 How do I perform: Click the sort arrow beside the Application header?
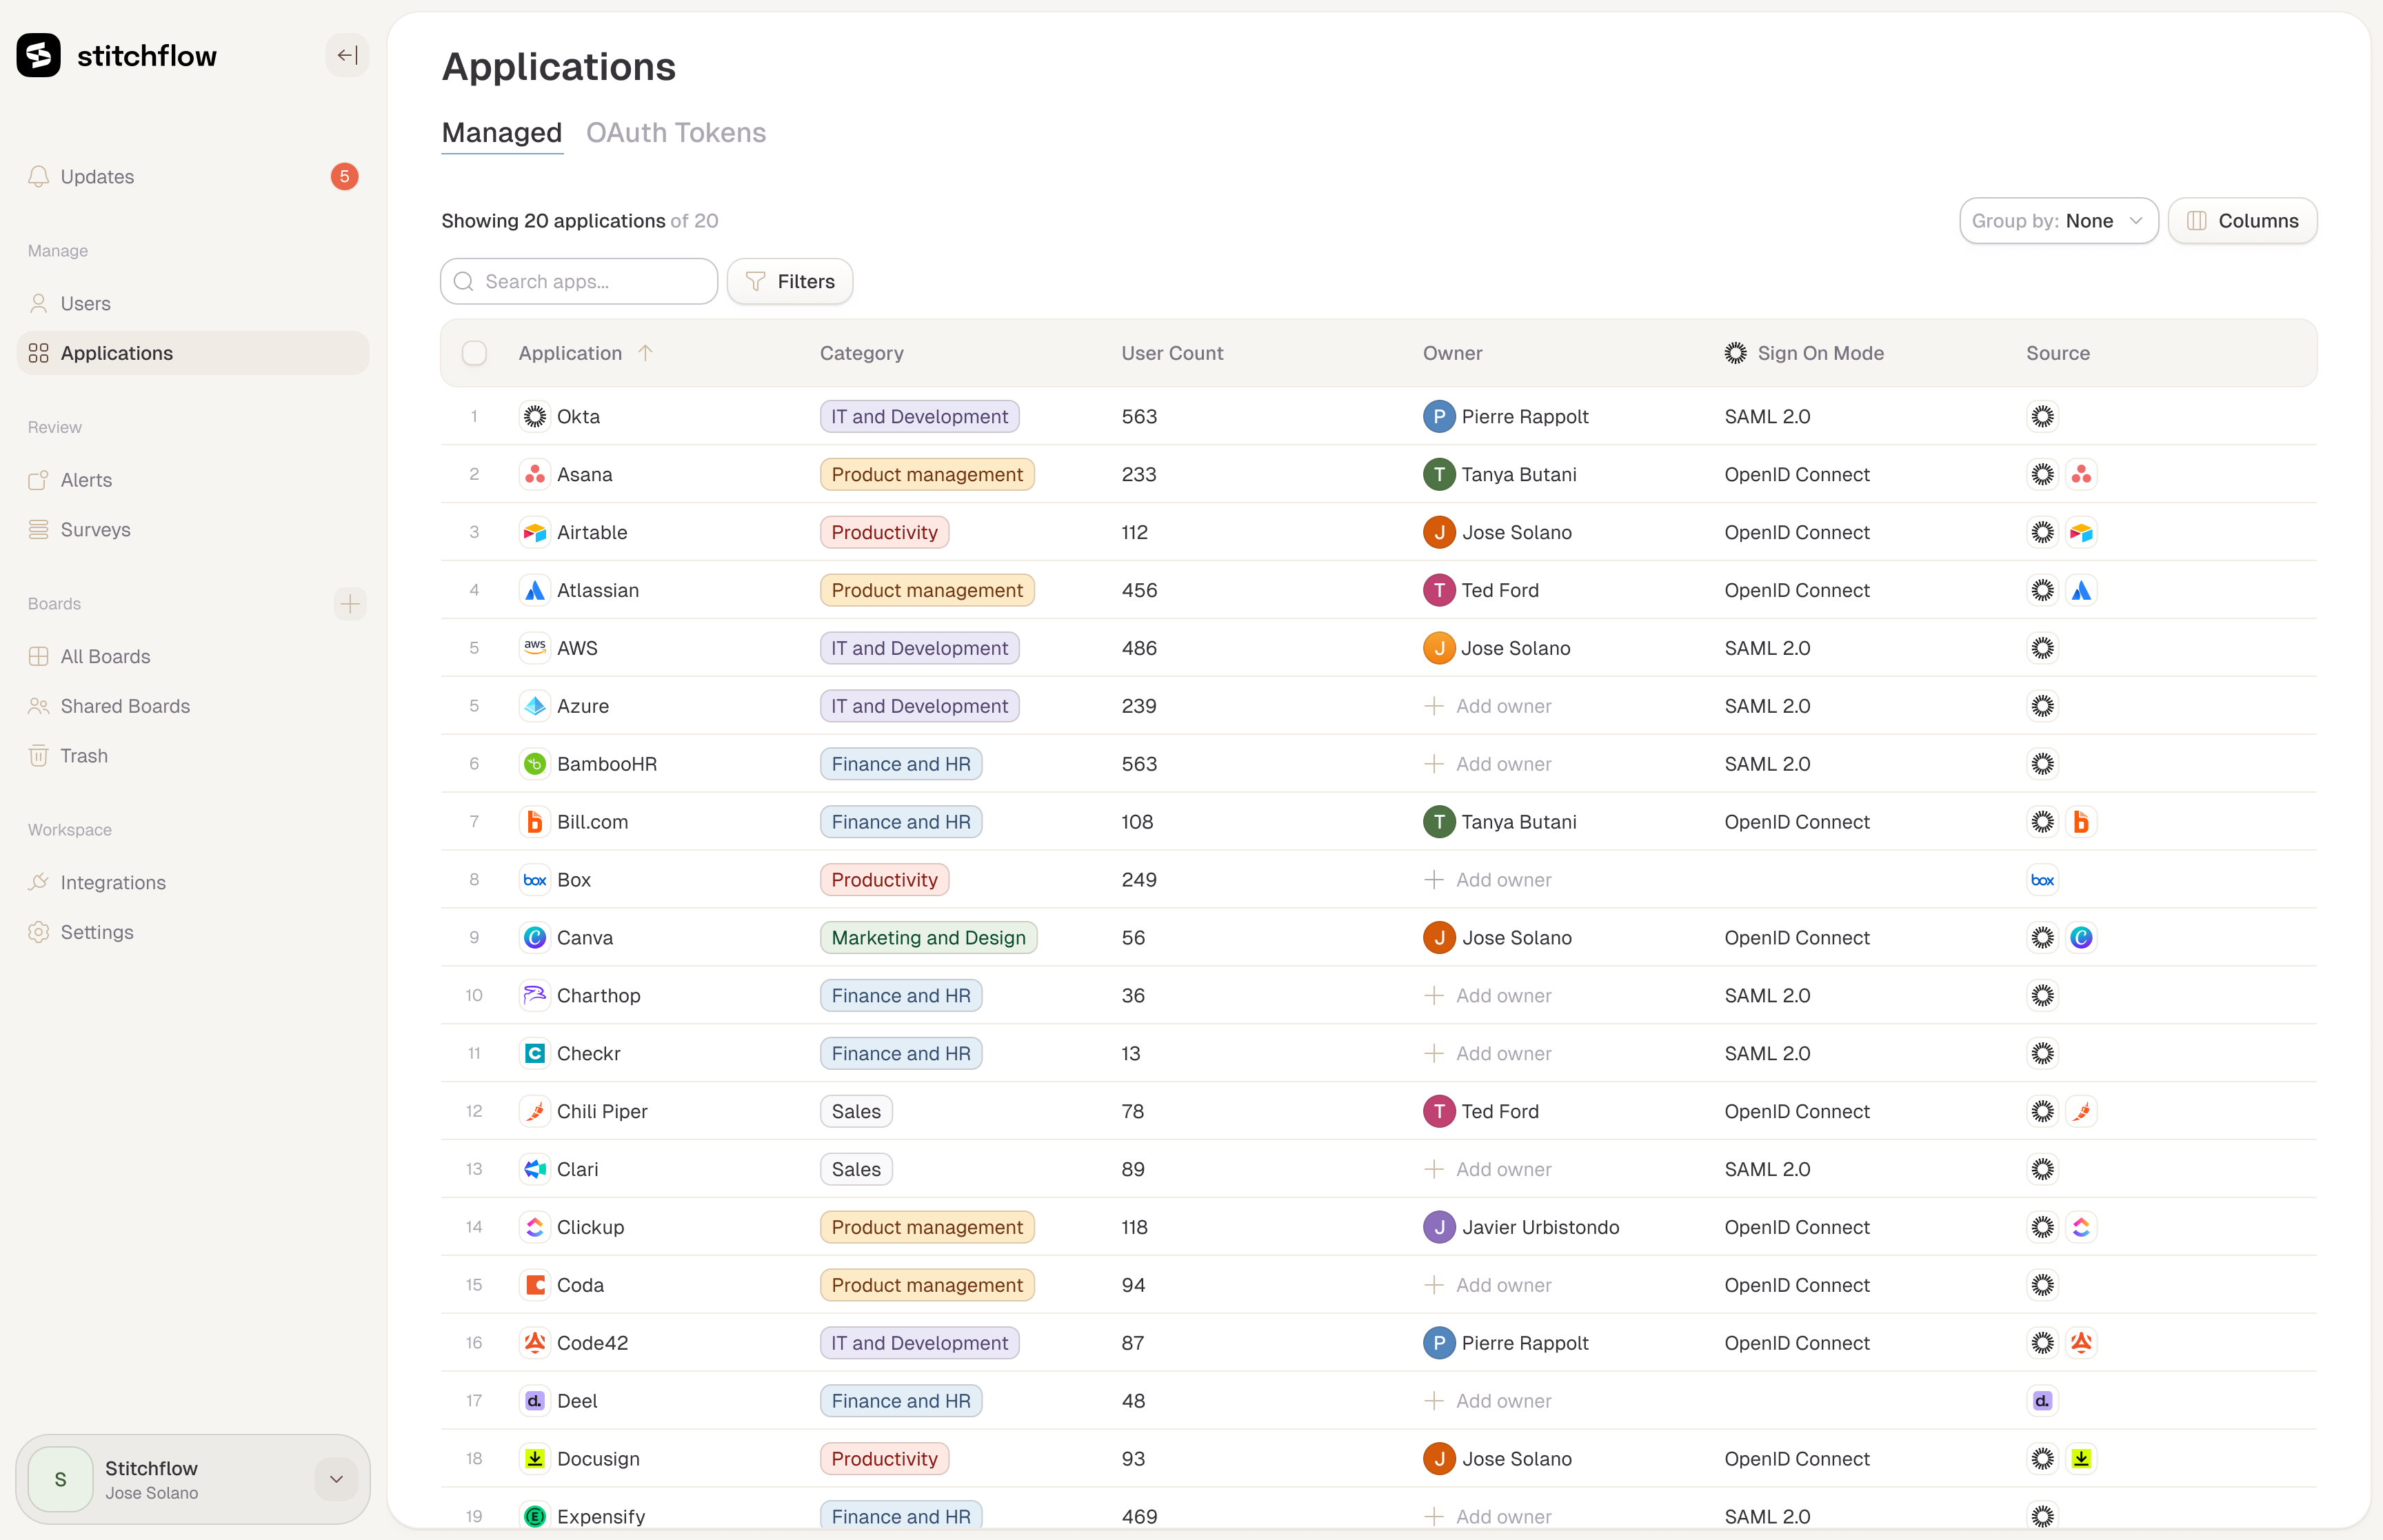[x=646, y=353]
